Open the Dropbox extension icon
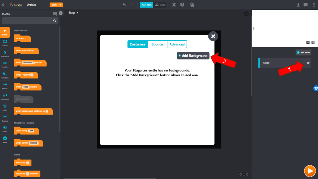 tap(316, 88)
